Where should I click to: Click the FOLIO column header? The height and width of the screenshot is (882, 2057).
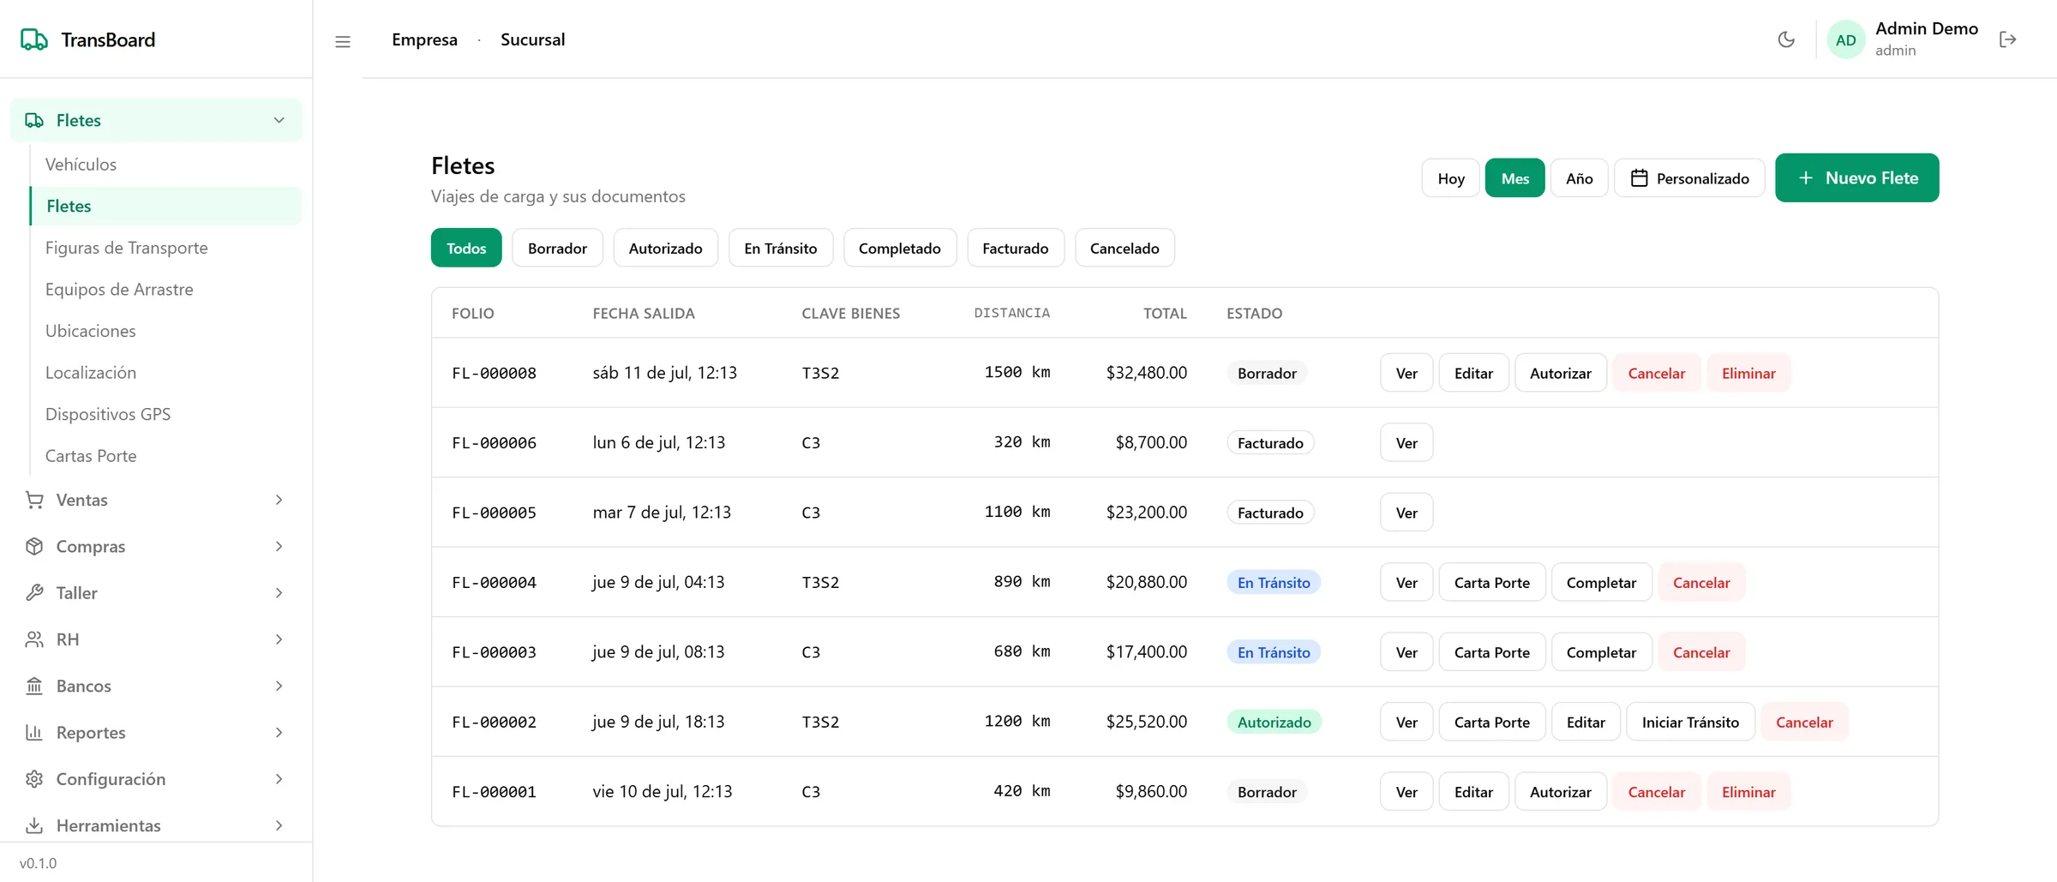click(473, 313)
